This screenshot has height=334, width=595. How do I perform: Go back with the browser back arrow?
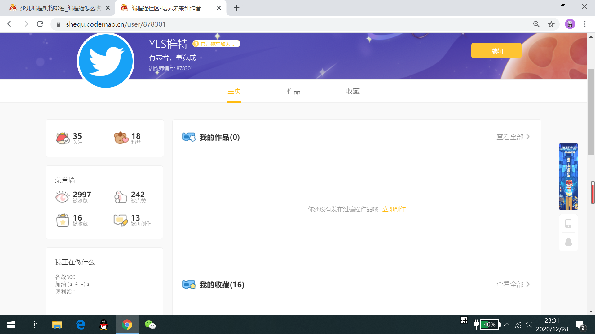10,24
